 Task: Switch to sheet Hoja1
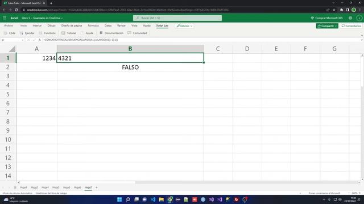coord(23,188)
